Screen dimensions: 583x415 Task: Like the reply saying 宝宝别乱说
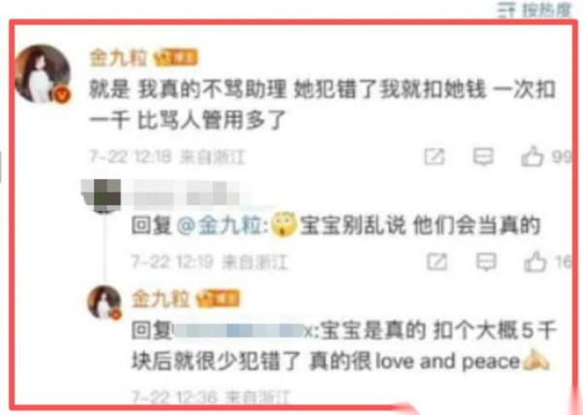point(535,261)
